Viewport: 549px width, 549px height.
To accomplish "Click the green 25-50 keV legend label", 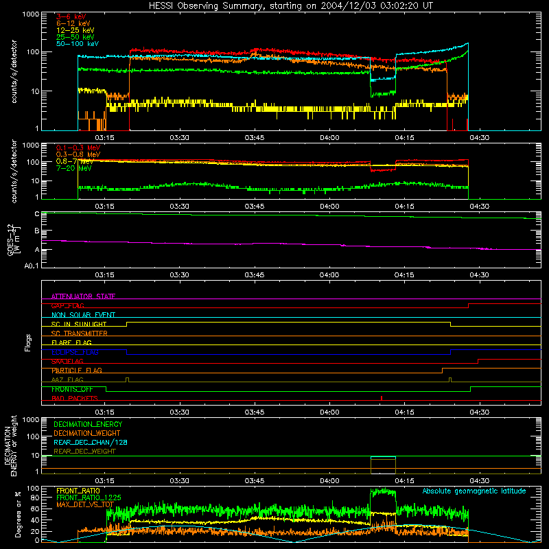I will 75,37.
